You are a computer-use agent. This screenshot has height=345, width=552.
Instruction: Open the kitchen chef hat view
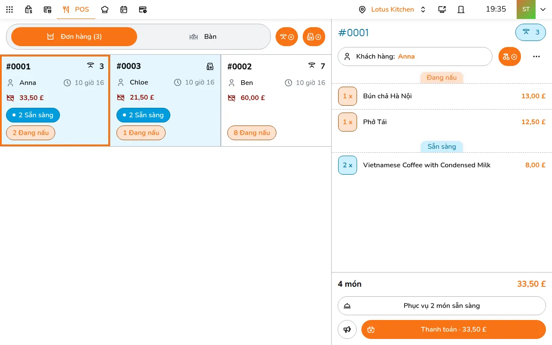pyautogui.click(x=105, y=9)
